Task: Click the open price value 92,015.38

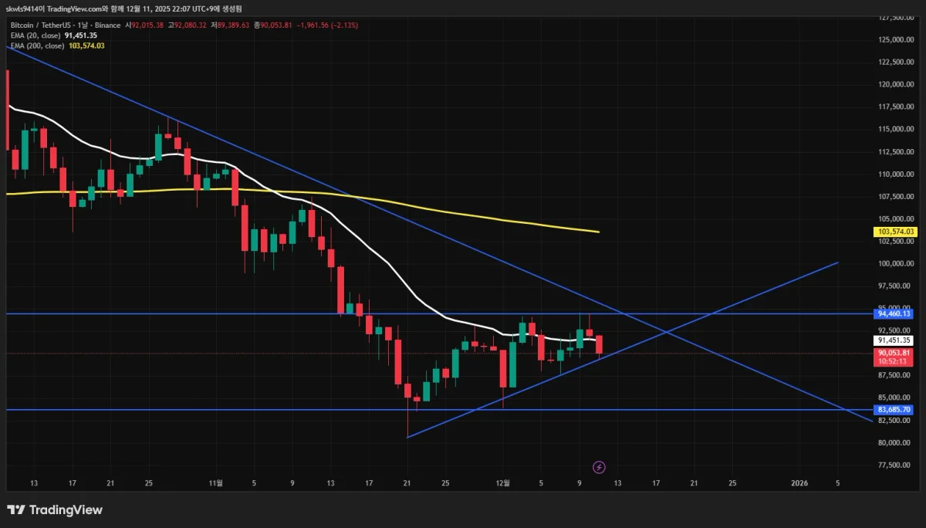Action: [x=149, y=25]
